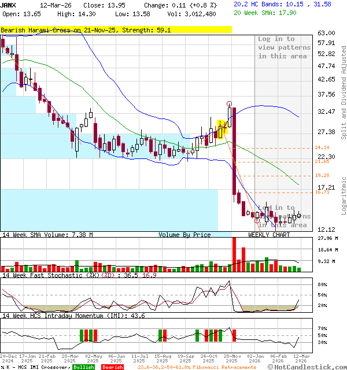
Task: Click the WEEKLY CHART label
Action: click(x=269, y=235)
